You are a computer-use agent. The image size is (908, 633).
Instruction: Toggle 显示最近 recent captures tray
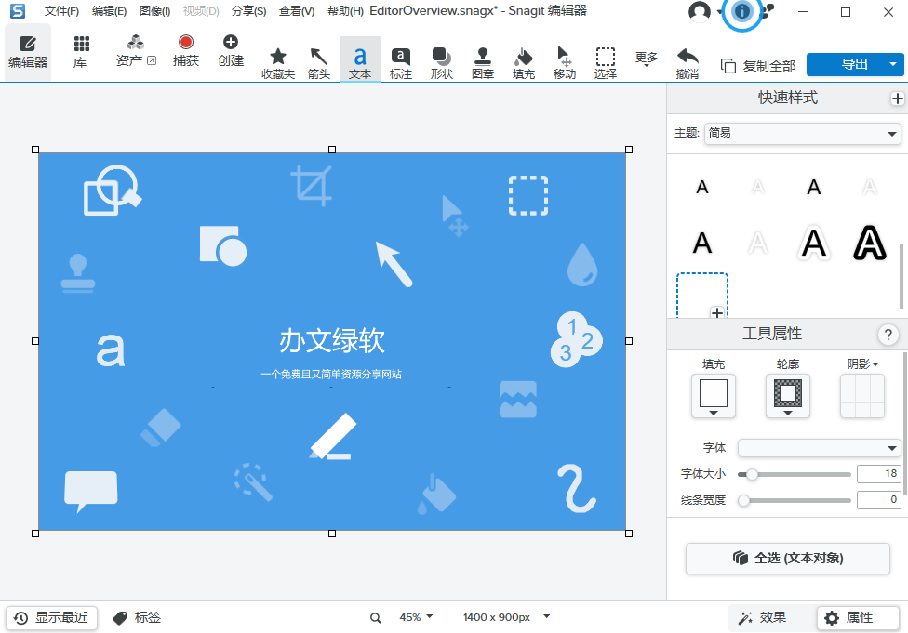tap(51, 618)
